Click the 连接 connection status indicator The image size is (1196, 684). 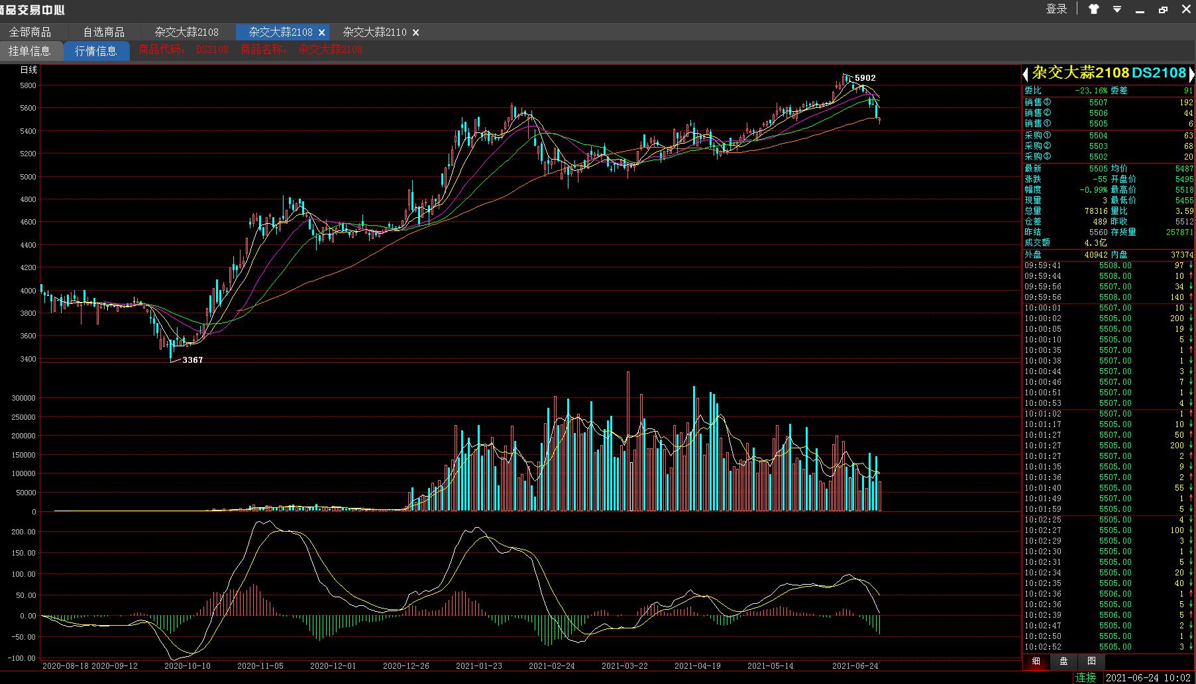[x=1085, y=677]
